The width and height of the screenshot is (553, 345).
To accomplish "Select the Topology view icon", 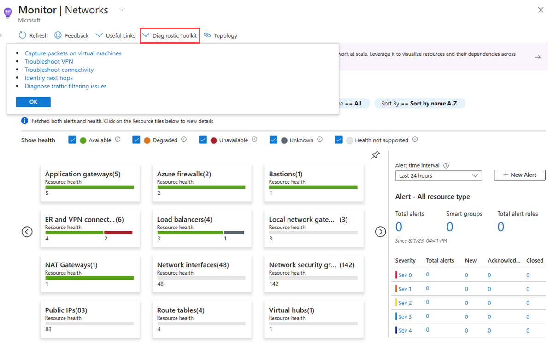I will [208, 35].
